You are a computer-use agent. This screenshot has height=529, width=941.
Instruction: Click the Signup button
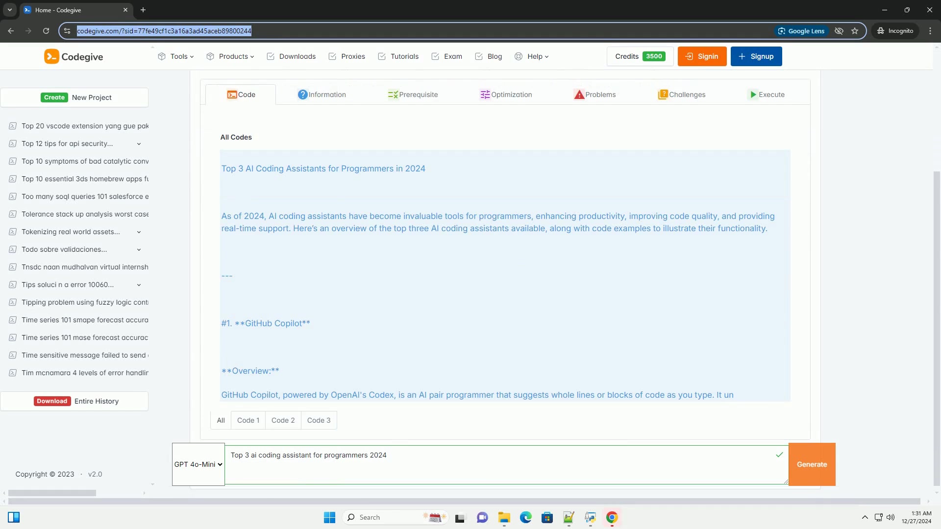[756, 56]
